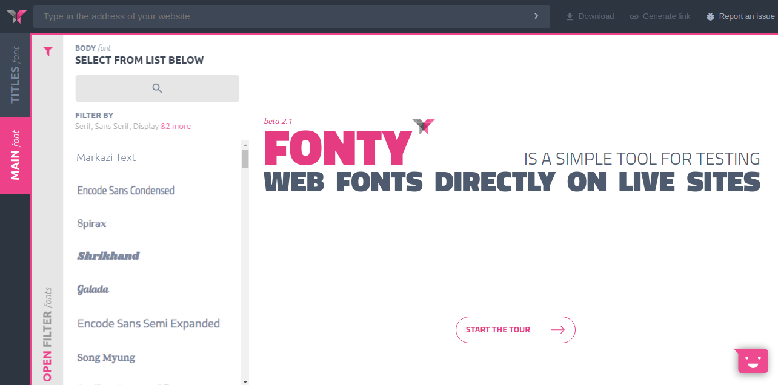Screen dimensions: 778x385
Task: Click the Download icon
Action: pos(570,16)
